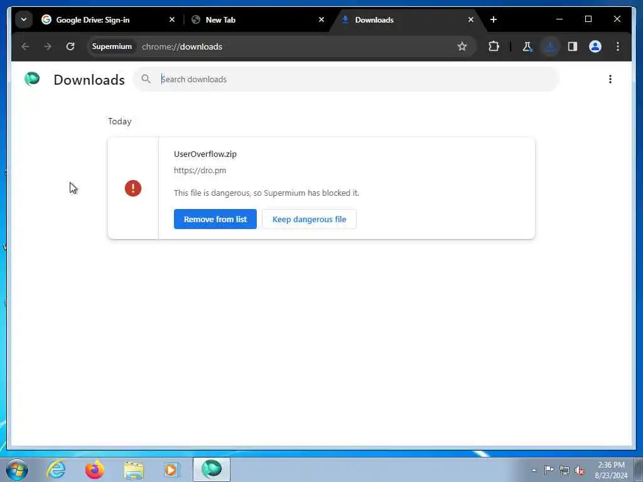This screenshot has height=482, width=643.
Task: Go back to previous page
Action: [x=25, y=46]
